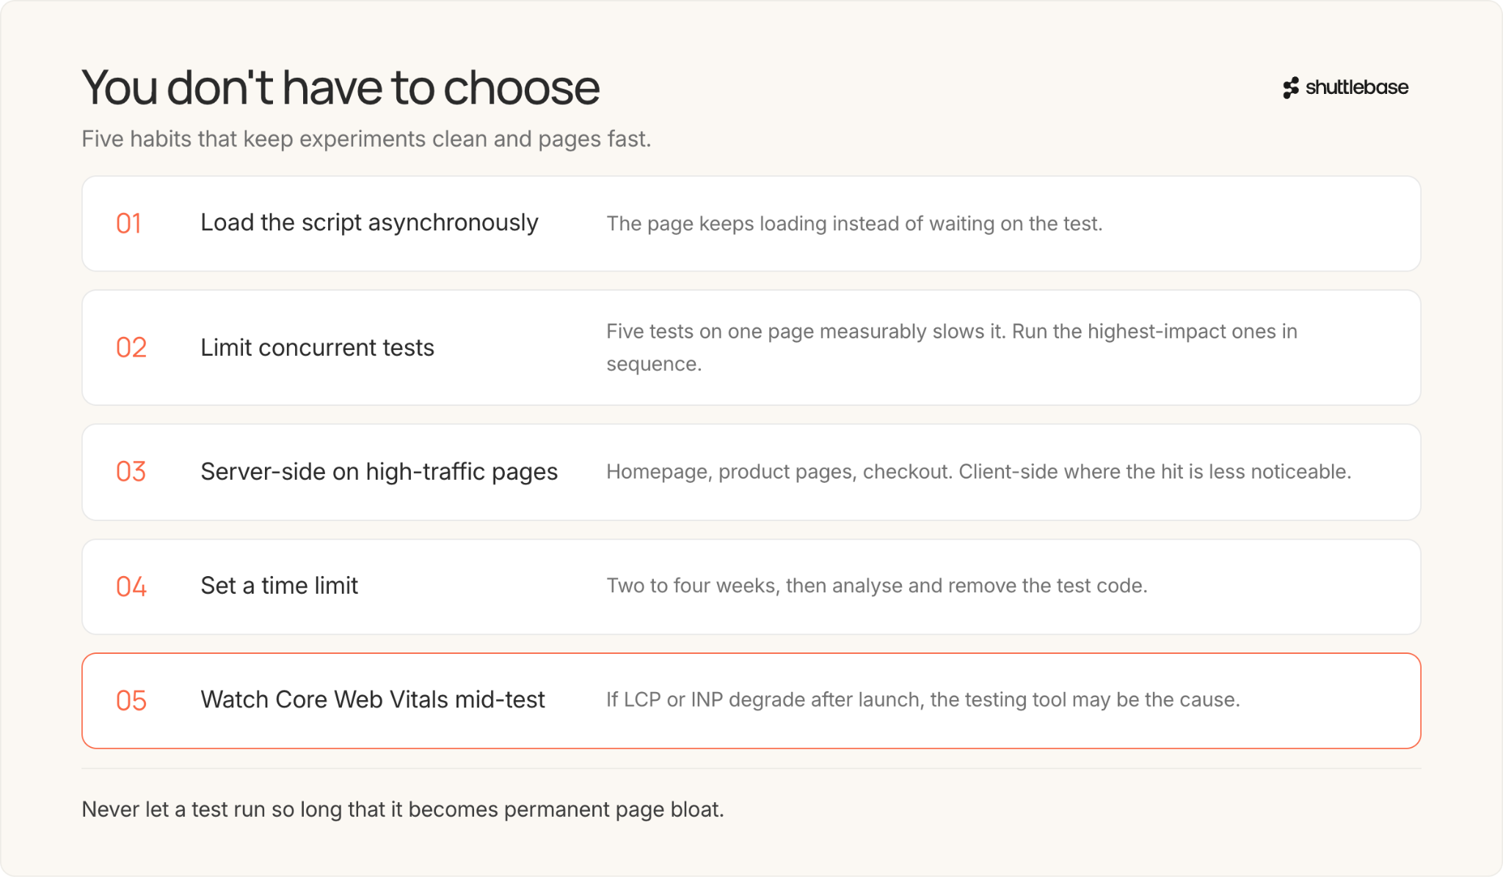This screenshot has width=1503, height=877.
Task: Select the 03 number label
Action: tap(131, 472)
